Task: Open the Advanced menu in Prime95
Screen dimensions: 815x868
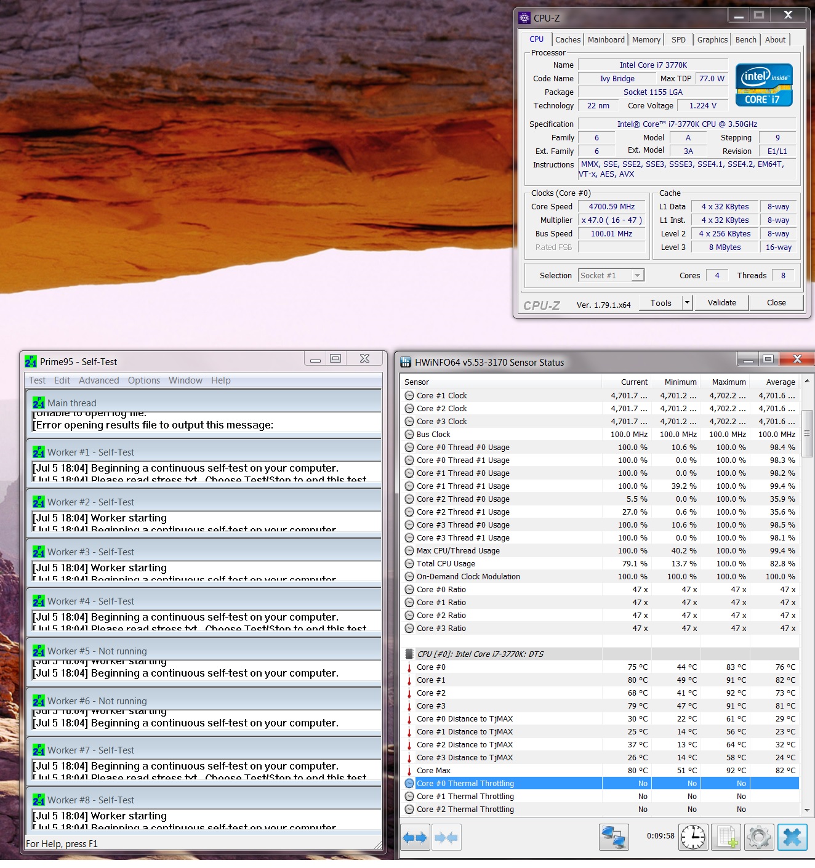Action: click(x=99, y=380)
